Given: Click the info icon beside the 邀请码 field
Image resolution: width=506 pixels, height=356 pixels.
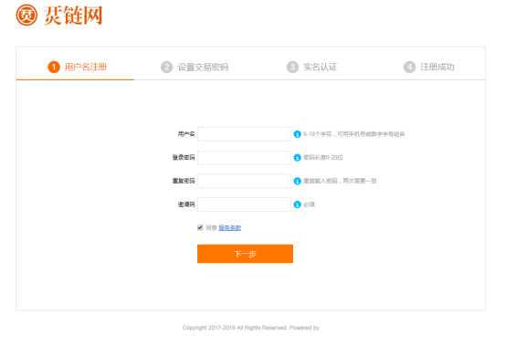Looking at the screenshot, I should click(297, 204).
